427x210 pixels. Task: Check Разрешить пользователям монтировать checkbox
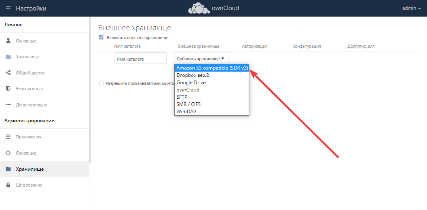(x=101, y=83)
